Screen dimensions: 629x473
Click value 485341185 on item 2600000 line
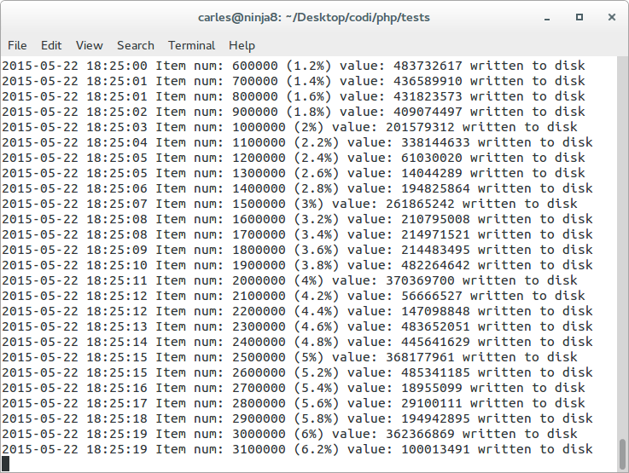pyautogui.click(x=435, y=373)
